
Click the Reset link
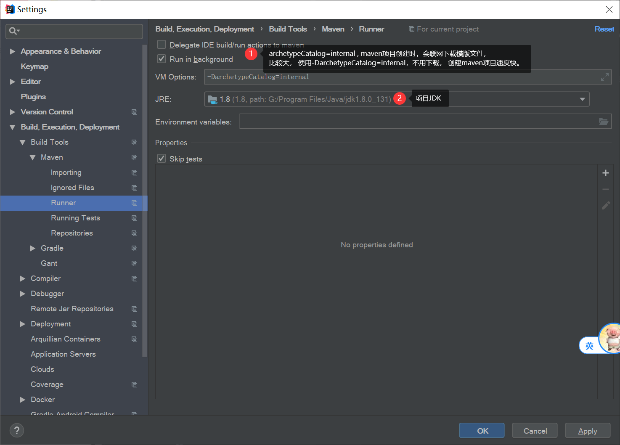(604, 29)
